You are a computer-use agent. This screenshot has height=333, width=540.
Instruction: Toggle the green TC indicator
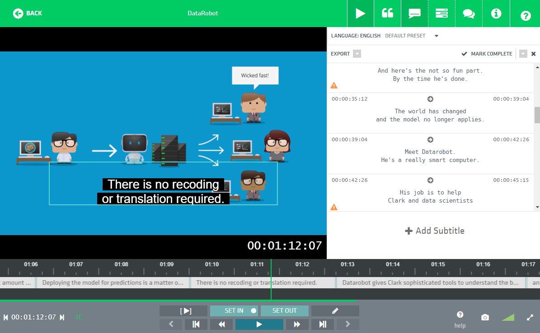(79, 317)
